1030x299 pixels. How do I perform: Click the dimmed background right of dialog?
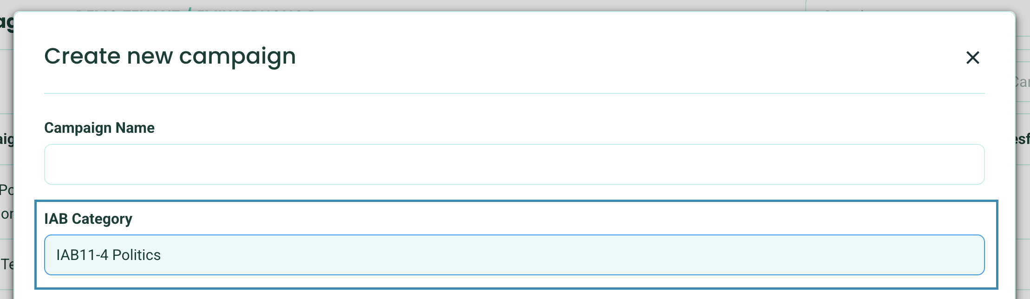[1023, 186]
